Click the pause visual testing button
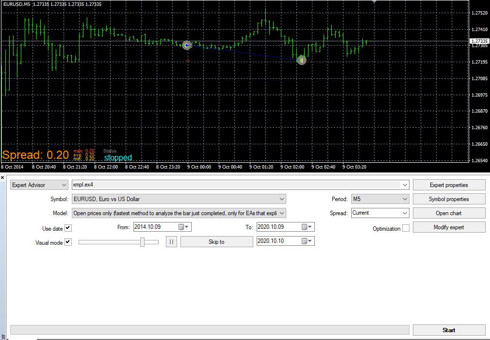The image size is (490, 340). click(x=171, y=242)
